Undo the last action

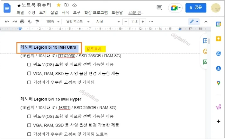[x=7, y=21]
